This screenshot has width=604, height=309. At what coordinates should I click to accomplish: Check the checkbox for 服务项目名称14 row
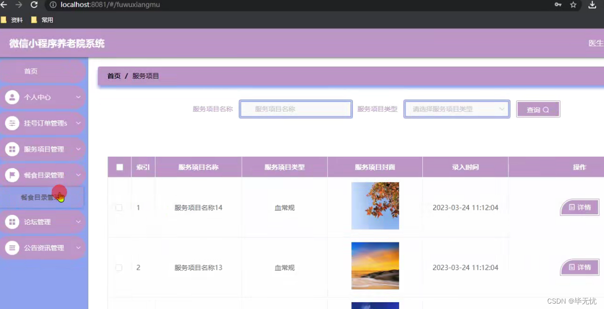pyautogui.click(x=119, y=207)
